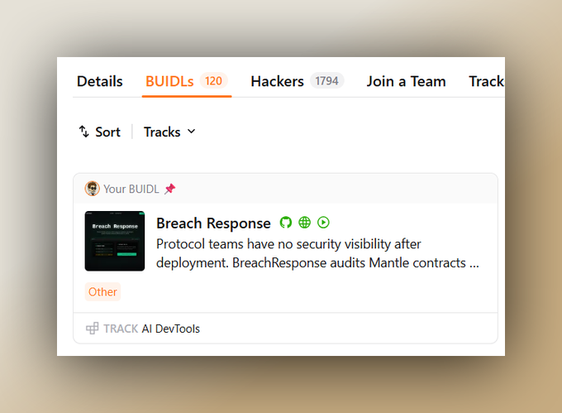Open the Hackers tab
This screenshot has height=413, width=562.
click(298, 81)
